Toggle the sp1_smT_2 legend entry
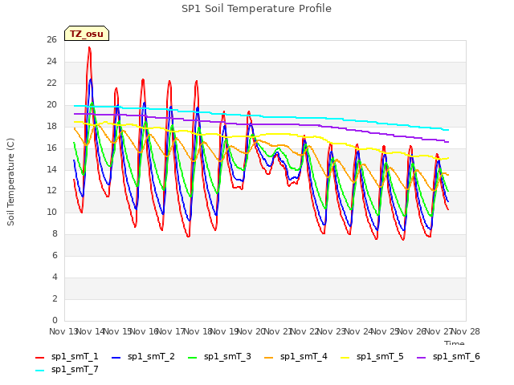 pyautogui.click(x=143, y=356)
